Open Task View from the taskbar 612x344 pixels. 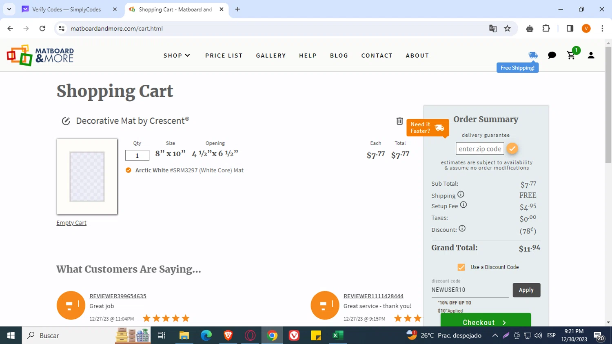[x=162, y=335]
